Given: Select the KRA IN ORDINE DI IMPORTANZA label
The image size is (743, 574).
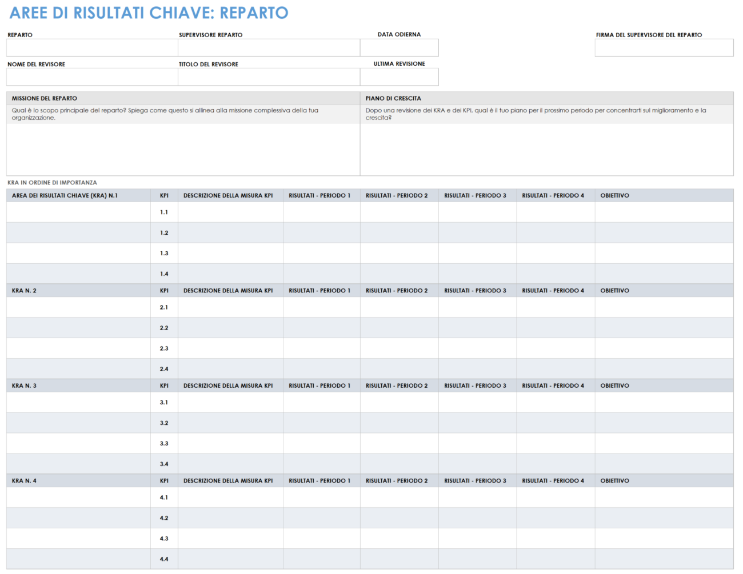Looking at the screenshot, I should click(x=52, y=183).
